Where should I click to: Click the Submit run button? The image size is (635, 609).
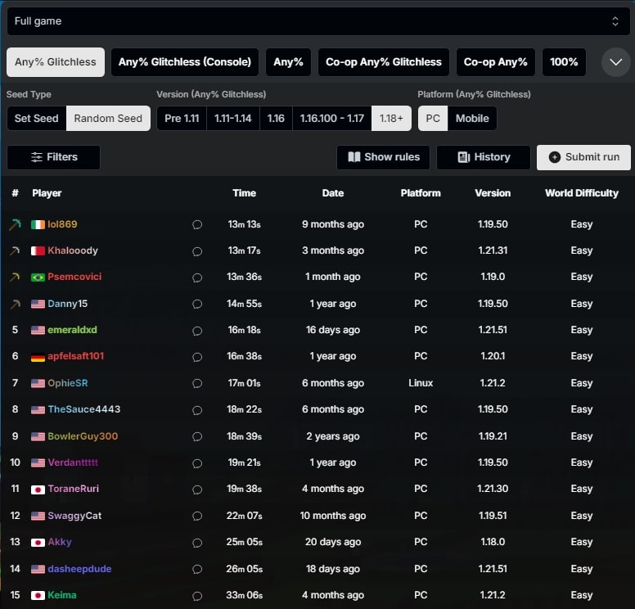coord(583,157)
